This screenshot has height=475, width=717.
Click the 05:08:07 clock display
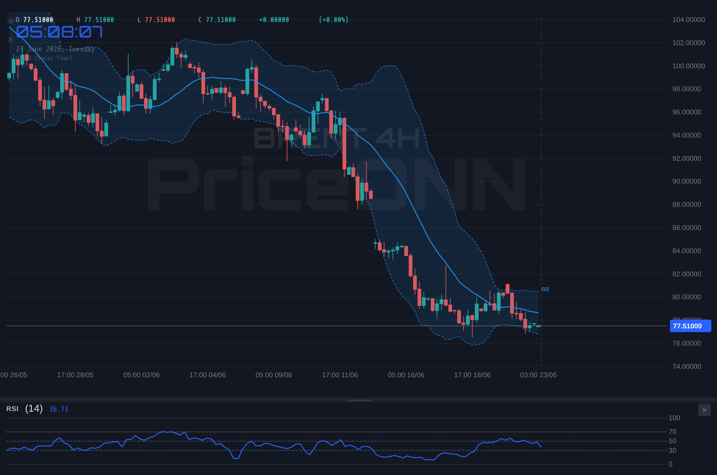click(x=59, y=32)
